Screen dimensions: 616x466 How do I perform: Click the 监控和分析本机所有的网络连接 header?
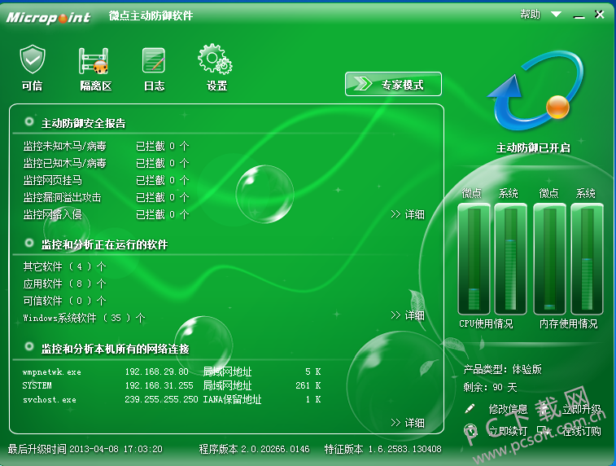[115, 349]
